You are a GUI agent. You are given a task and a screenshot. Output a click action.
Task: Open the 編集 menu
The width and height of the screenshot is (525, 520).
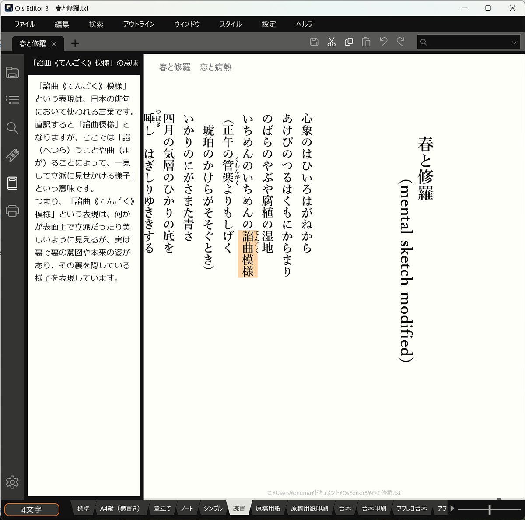[62, 24]
